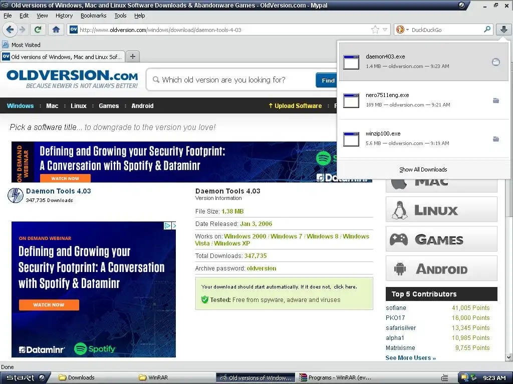Open contributor Matrixisme's profile

point(400,348)
